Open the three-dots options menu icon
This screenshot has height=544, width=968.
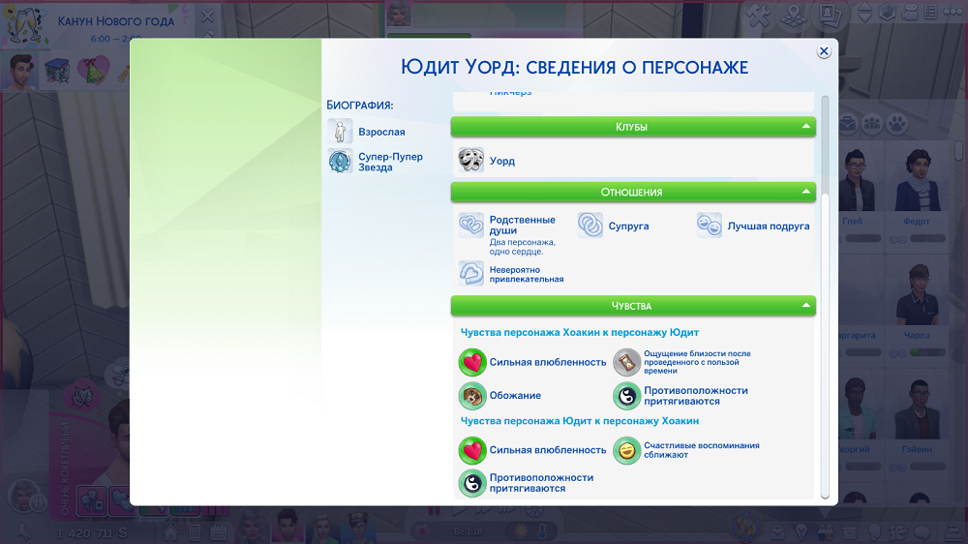(953, 12)
